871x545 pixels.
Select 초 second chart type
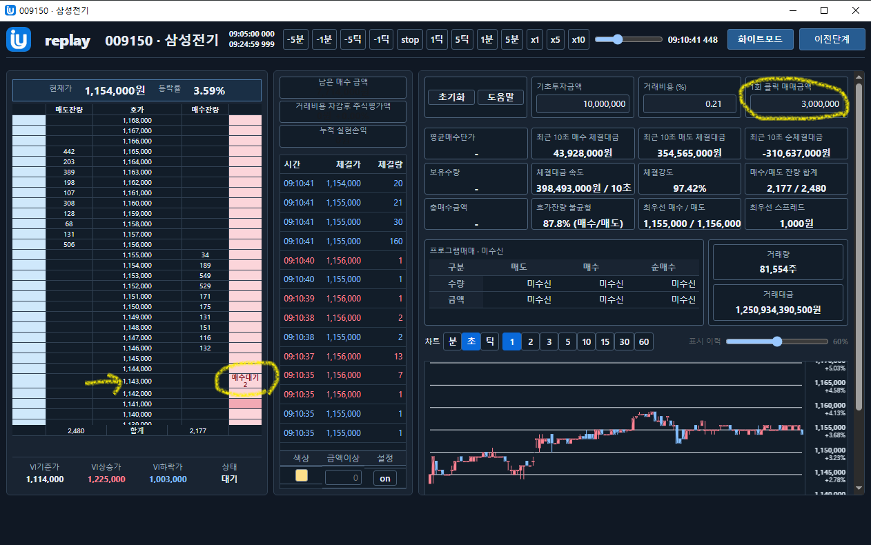tap(471, 341)
